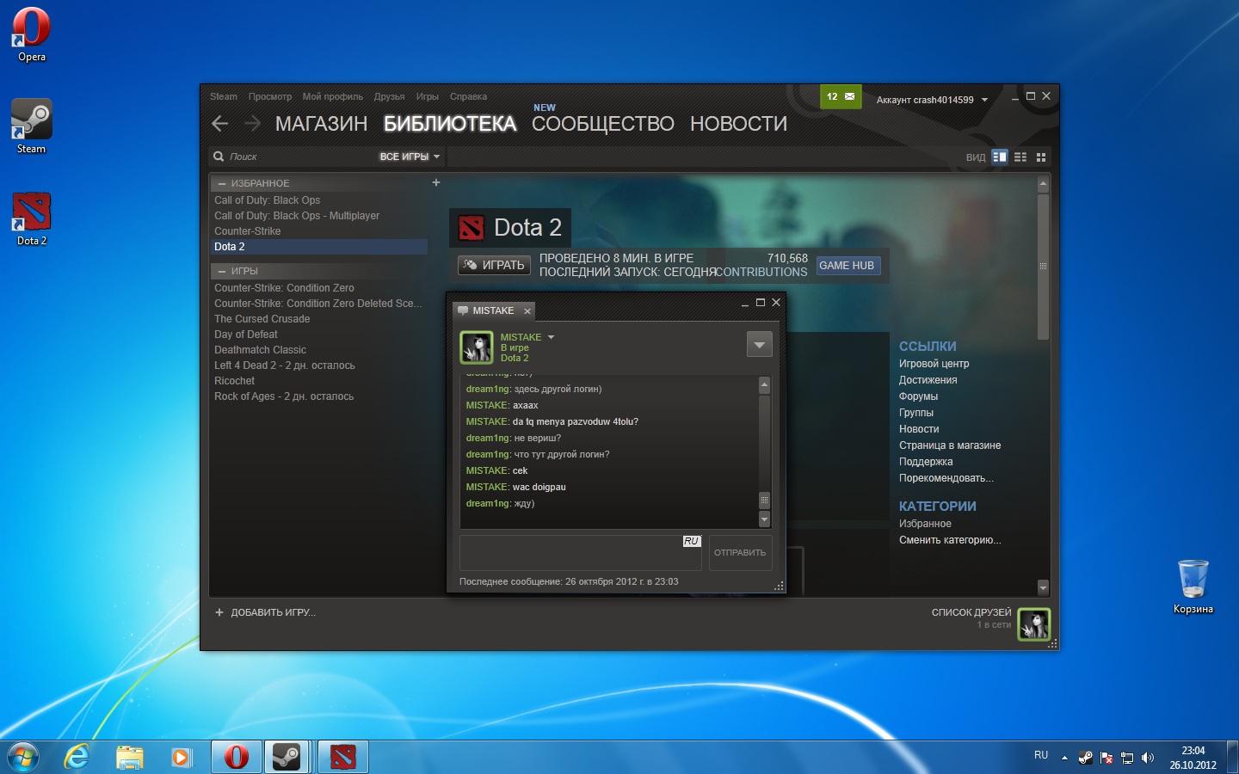Open the Steam desktop shortcut
The width and height of the screenshot is (1239, 774).
click(32, 126)
